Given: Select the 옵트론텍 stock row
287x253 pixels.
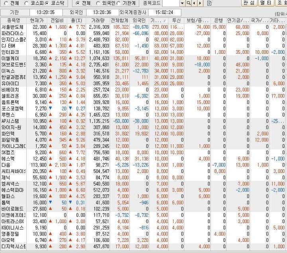Looking at the screenshot, I should point(143,102).
